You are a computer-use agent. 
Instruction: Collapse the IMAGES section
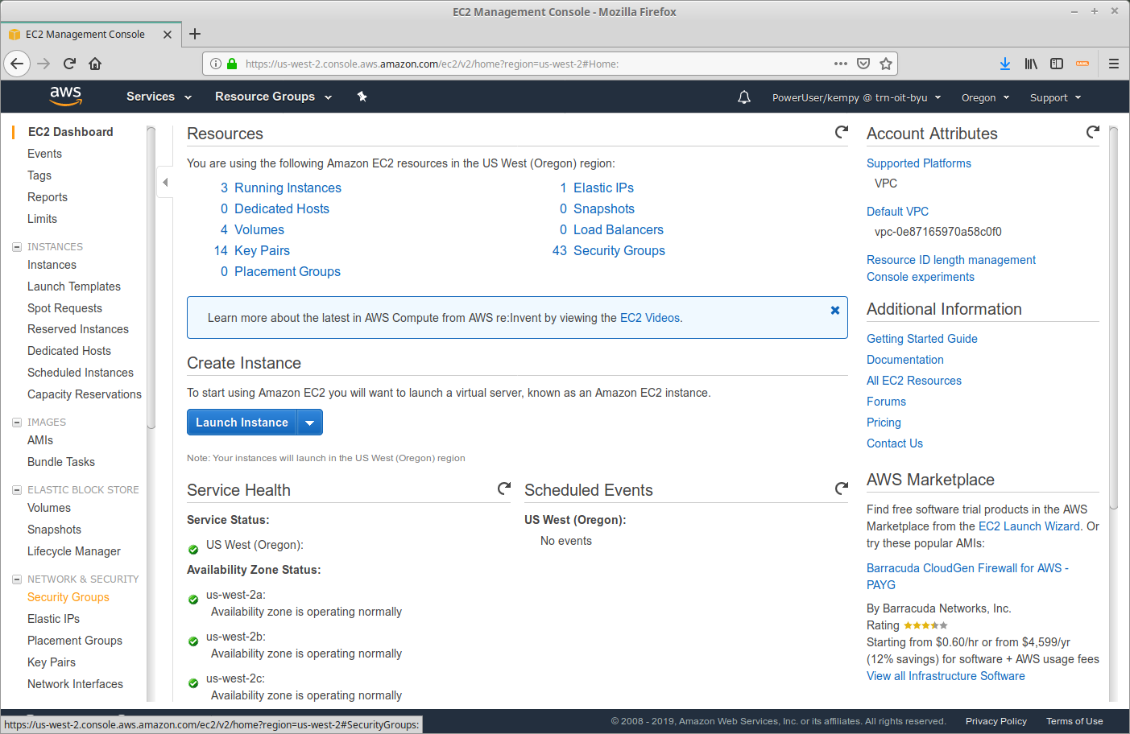(x=17, y=423)
